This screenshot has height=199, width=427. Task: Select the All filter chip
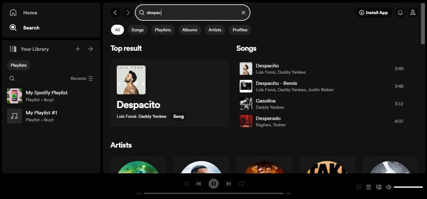117,30
